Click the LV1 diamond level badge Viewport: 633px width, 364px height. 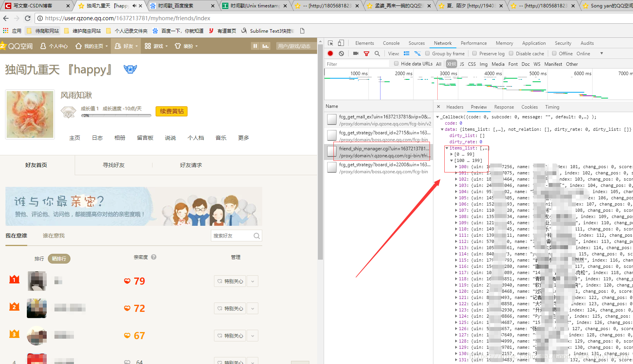[x=68, y=113]
